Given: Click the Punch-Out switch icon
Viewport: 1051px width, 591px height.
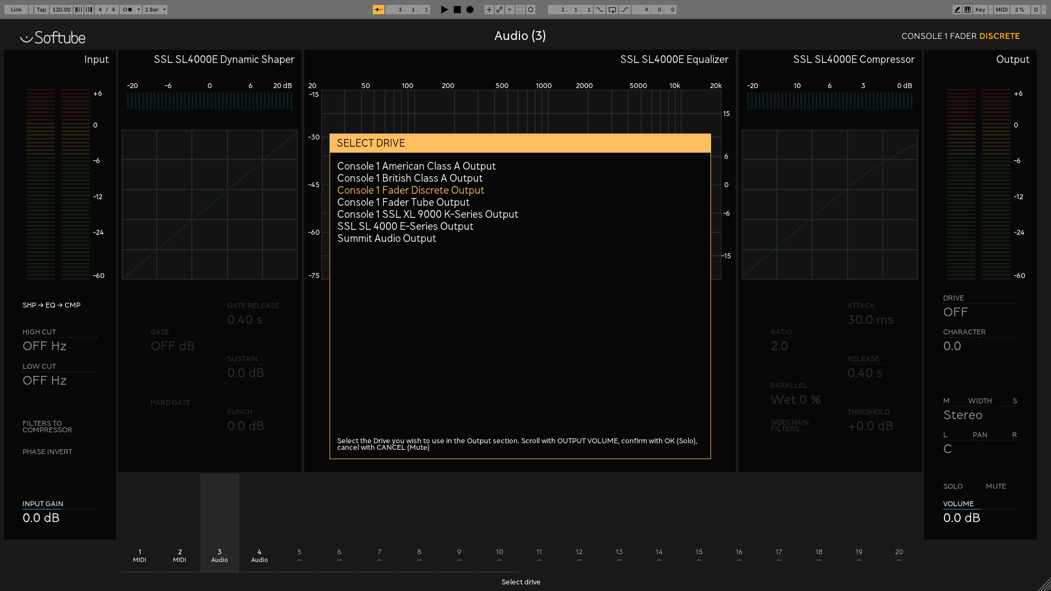Looking at the screenshot, I should pos(625,9).
